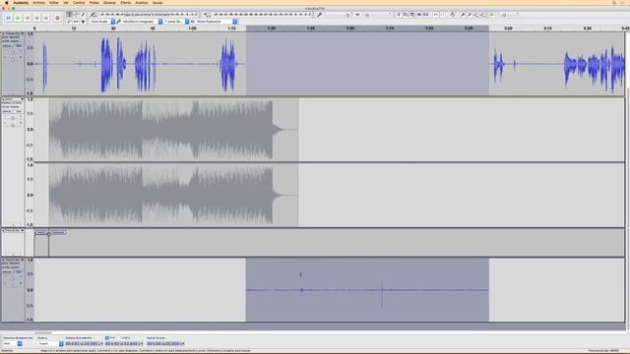Click the recording meter microphone icon
This screenshot has width=630, height=354.
pos(94,15)
